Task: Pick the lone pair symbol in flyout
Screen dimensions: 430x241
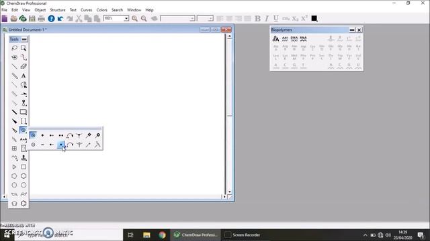Action: tap(61, 135)
